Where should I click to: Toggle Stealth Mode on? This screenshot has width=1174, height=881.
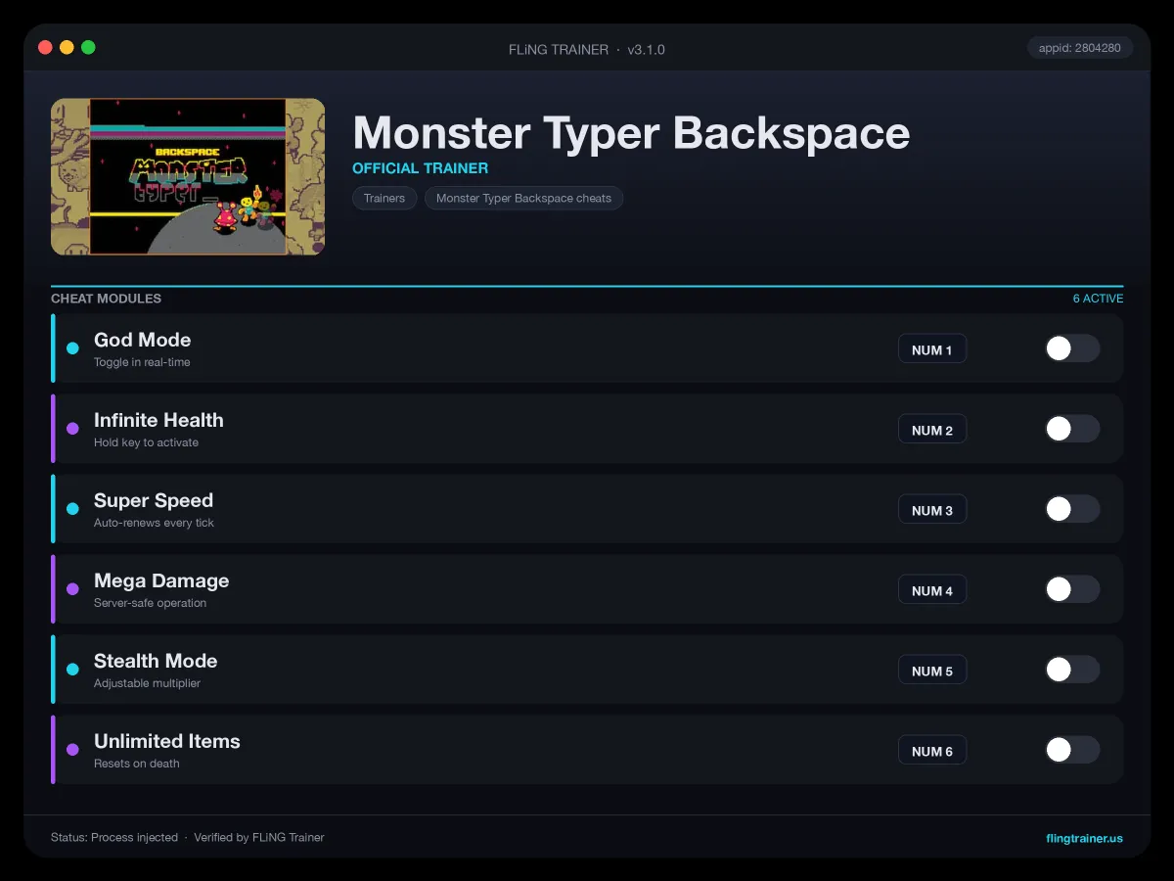1072,670
